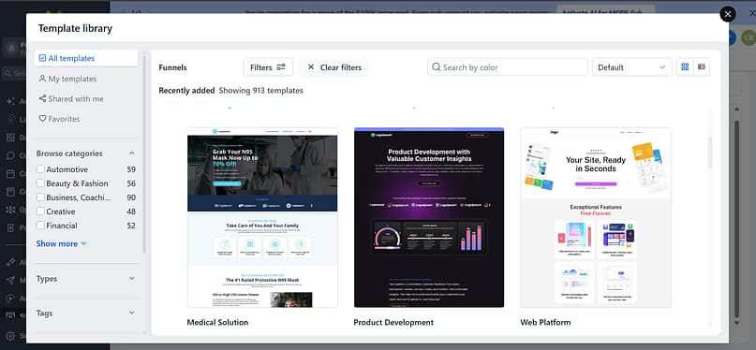Select the Financial category checkbox
The height and width of the screenshot is (350, 756).
pos(40,226)
